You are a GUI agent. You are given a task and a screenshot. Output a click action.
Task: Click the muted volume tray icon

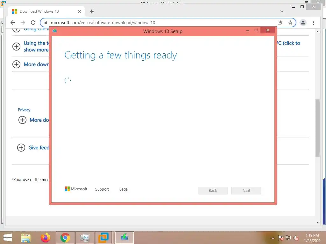click(x=296, y=238)
